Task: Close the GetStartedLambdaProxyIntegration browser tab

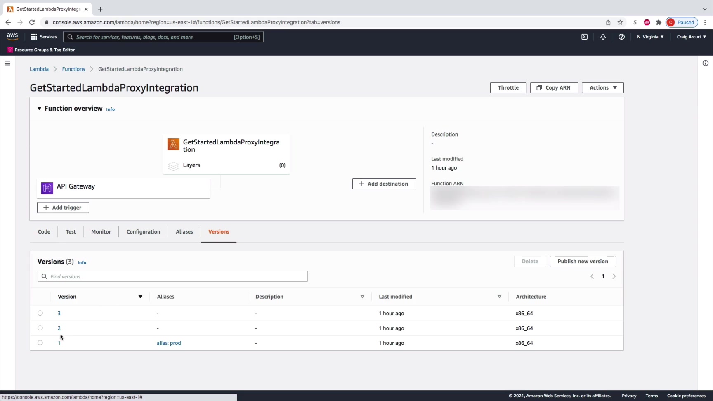Action: (86, 9)
